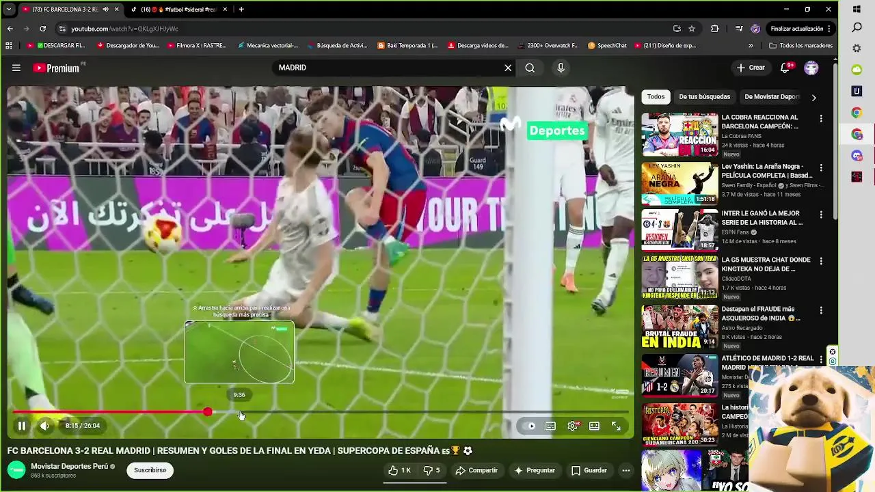Open options for LA COBRA REACCIONA video
The width and height of the screenshot is (875, 492).
point(821,118)
